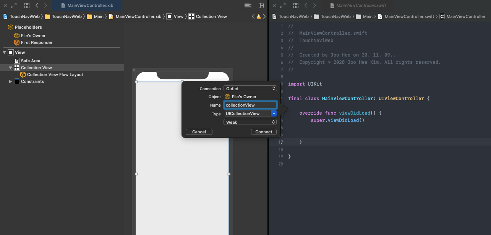
Task: Select File's Owner placeholder in outline
Action: pos(33,36)
